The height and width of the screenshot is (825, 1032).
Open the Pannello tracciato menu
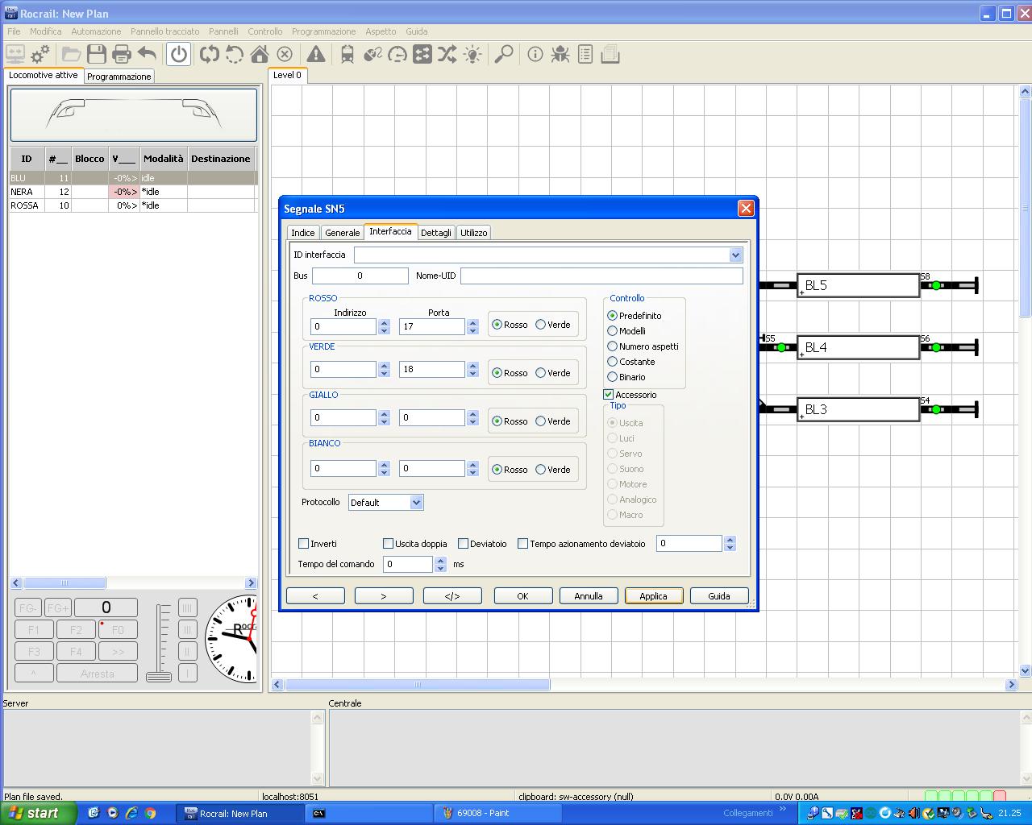[165, 31]
